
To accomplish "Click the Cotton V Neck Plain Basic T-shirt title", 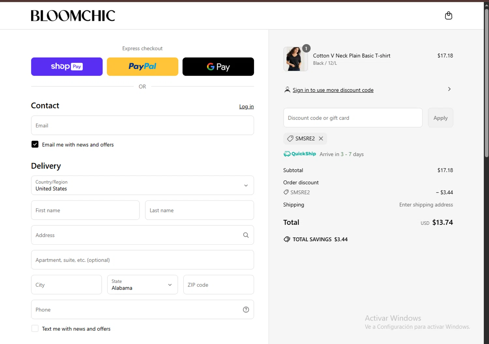I will 351,56.
